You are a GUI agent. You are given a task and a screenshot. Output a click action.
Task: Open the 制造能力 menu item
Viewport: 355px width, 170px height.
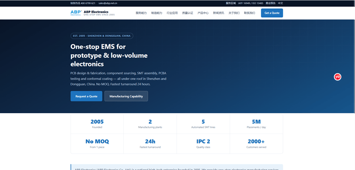(x=157, y=13)
